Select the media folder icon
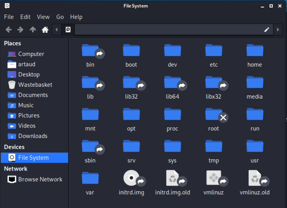The height and width of the screenshot is (208, 287). [x=255, y=82]
